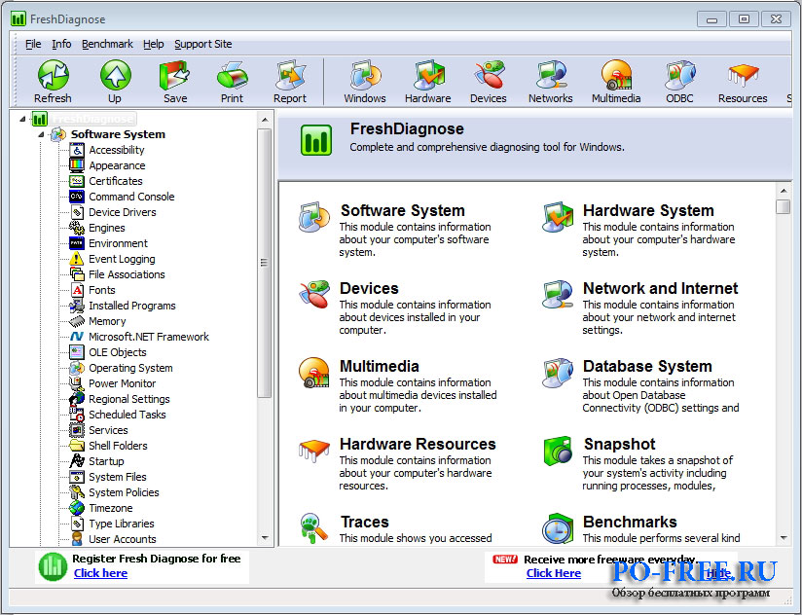Select Engines in the tree
The height and width of the screenshot is (615, 802).
point(107,228)
